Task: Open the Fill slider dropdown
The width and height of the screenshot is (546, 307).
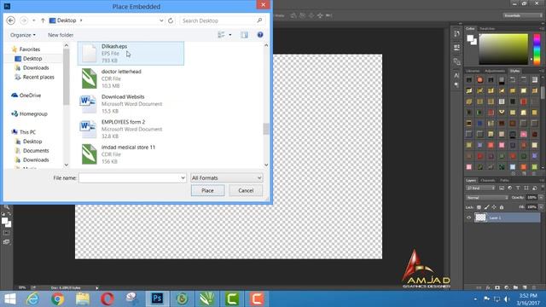Action: click(541, 206)
